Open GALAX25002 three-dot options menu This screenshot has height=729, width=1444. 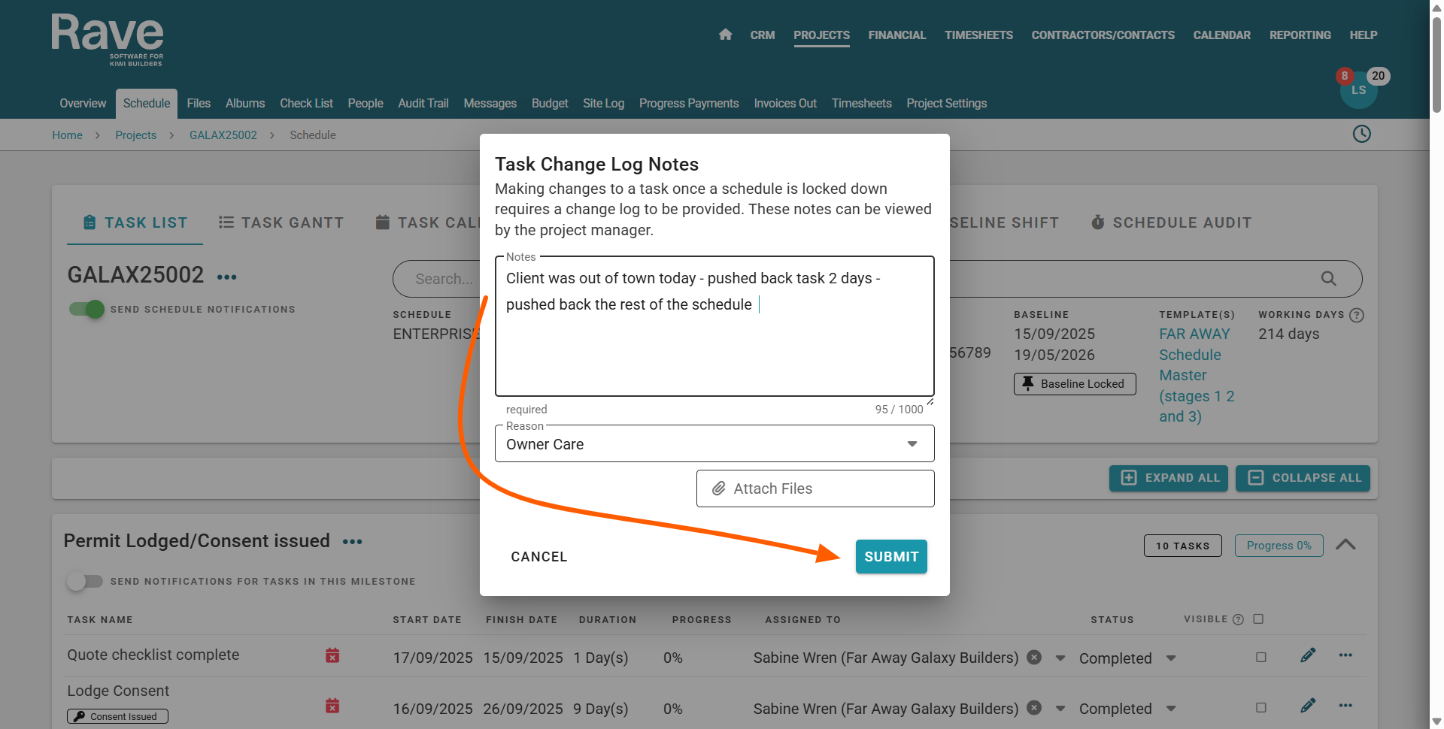tap(226, 277)
